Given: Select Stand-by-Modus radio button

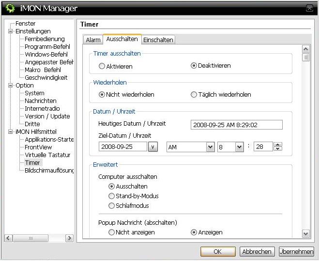Looking at the screenshot, I should tap(111, 196).
